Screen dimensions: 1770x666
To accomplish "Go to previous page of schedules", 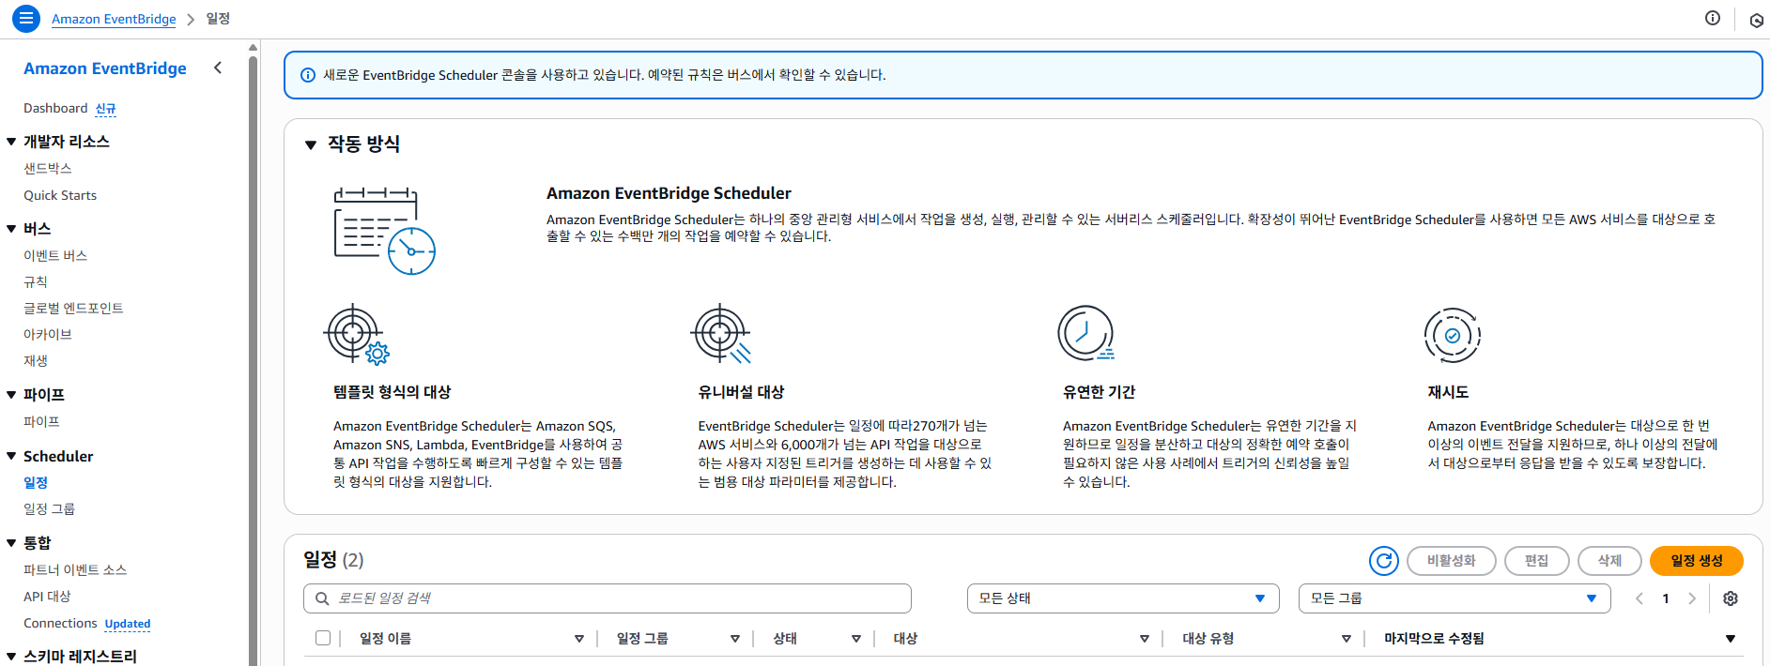I will point(1639,598).
